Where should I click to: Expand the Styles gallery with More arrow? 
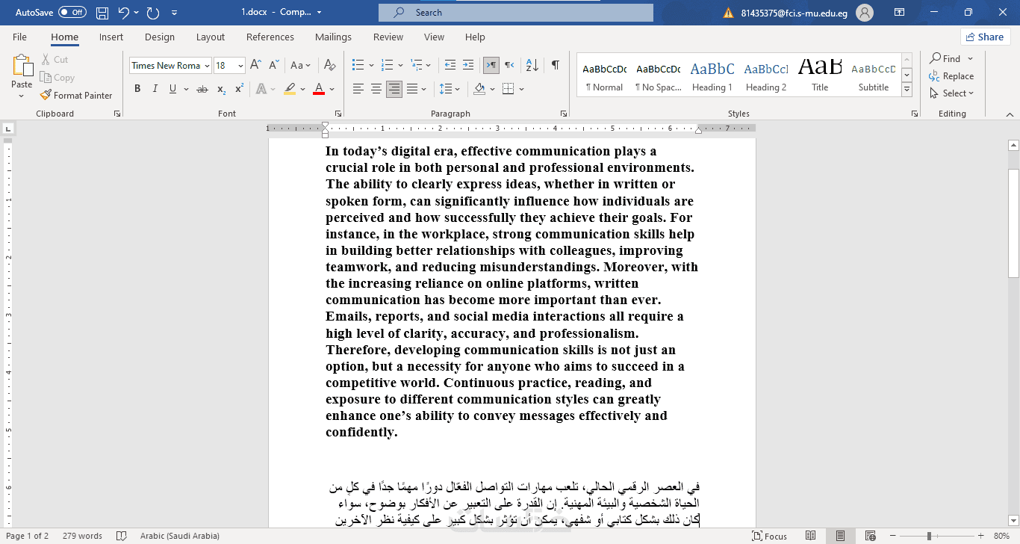click(907, 90)
